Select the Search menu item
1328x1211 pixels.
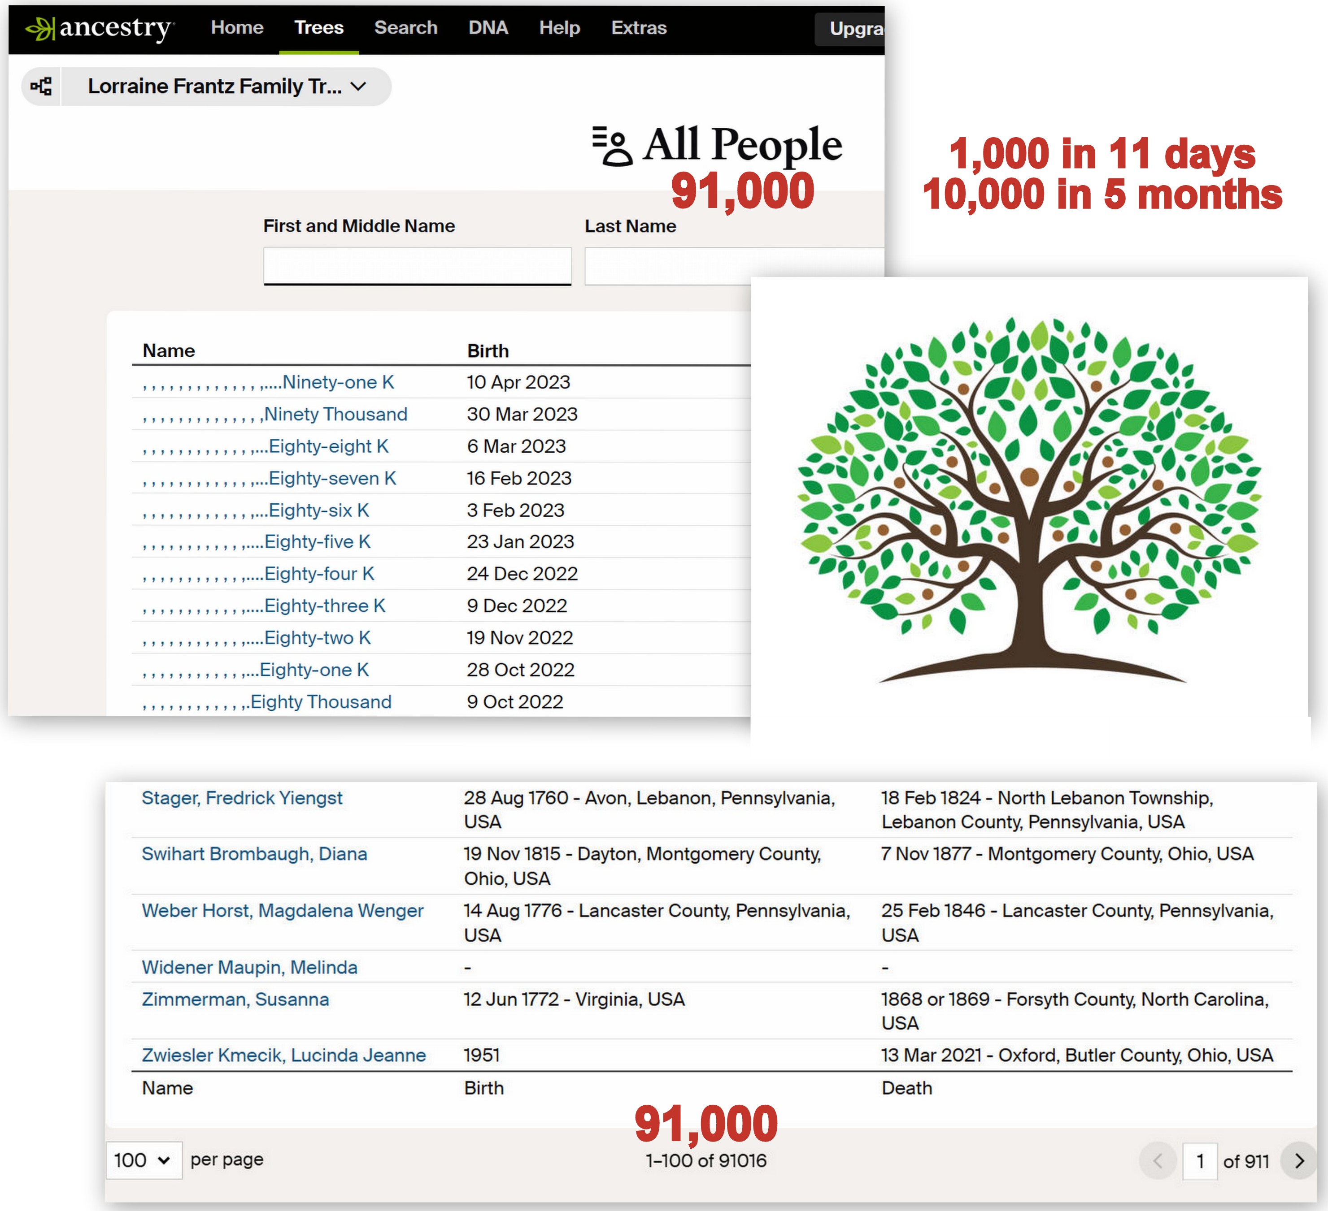coord(406,28)
